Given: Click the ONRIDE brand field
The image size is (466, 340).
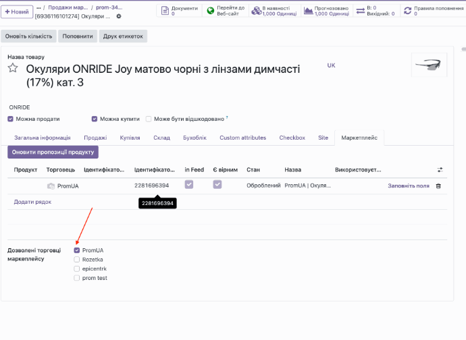Looking at the screenshot, I should 20,107.
